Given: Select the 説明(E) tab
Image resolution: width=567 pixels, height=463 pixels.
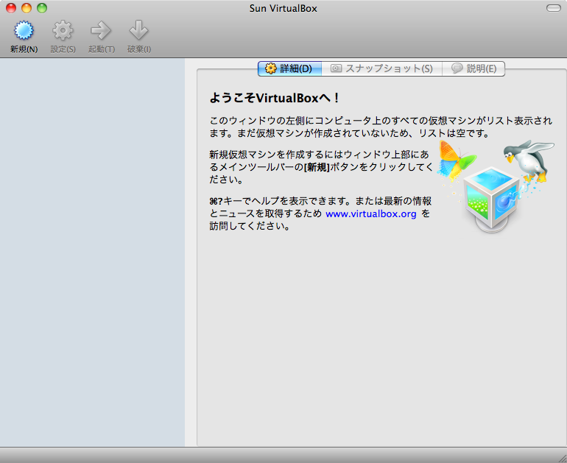Looking at the screenshot, I should click(x=473, y=68).
